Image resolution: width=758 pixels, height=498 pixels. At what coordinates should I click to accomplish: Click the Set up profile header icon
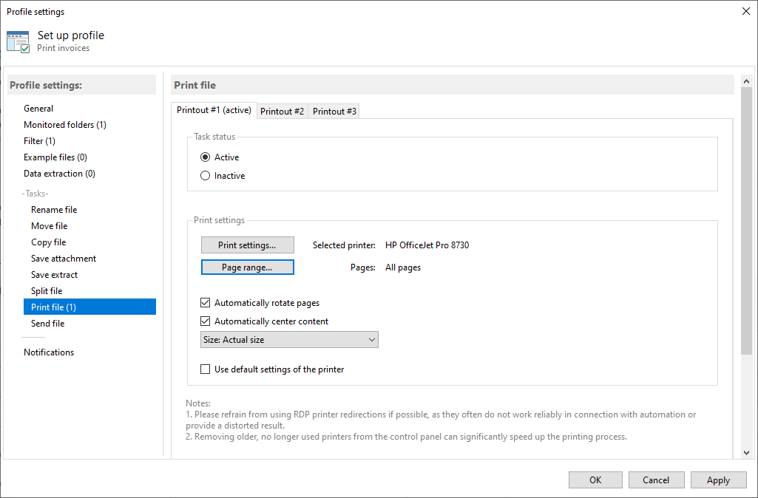(x=18, y=41)
